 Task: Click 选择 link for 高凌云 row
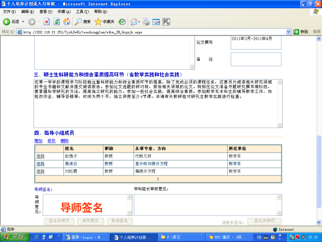tap(40, 164)
